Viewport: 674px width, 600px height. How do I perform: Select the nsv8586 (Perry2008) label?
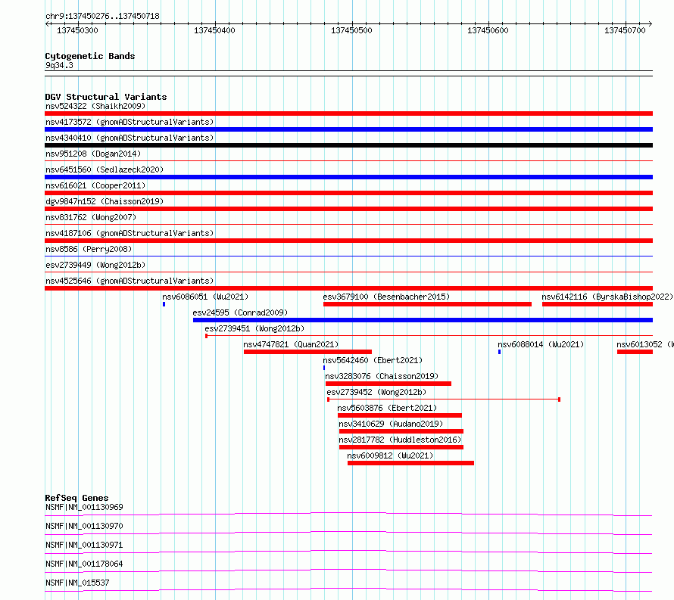pyautogui.click(x=89, y=249)
